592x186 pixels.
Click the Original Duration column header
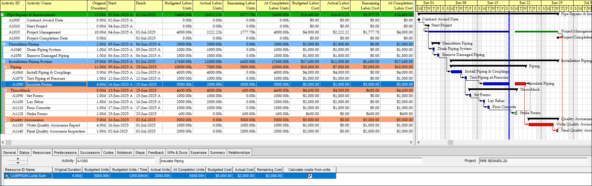(97, 6)
